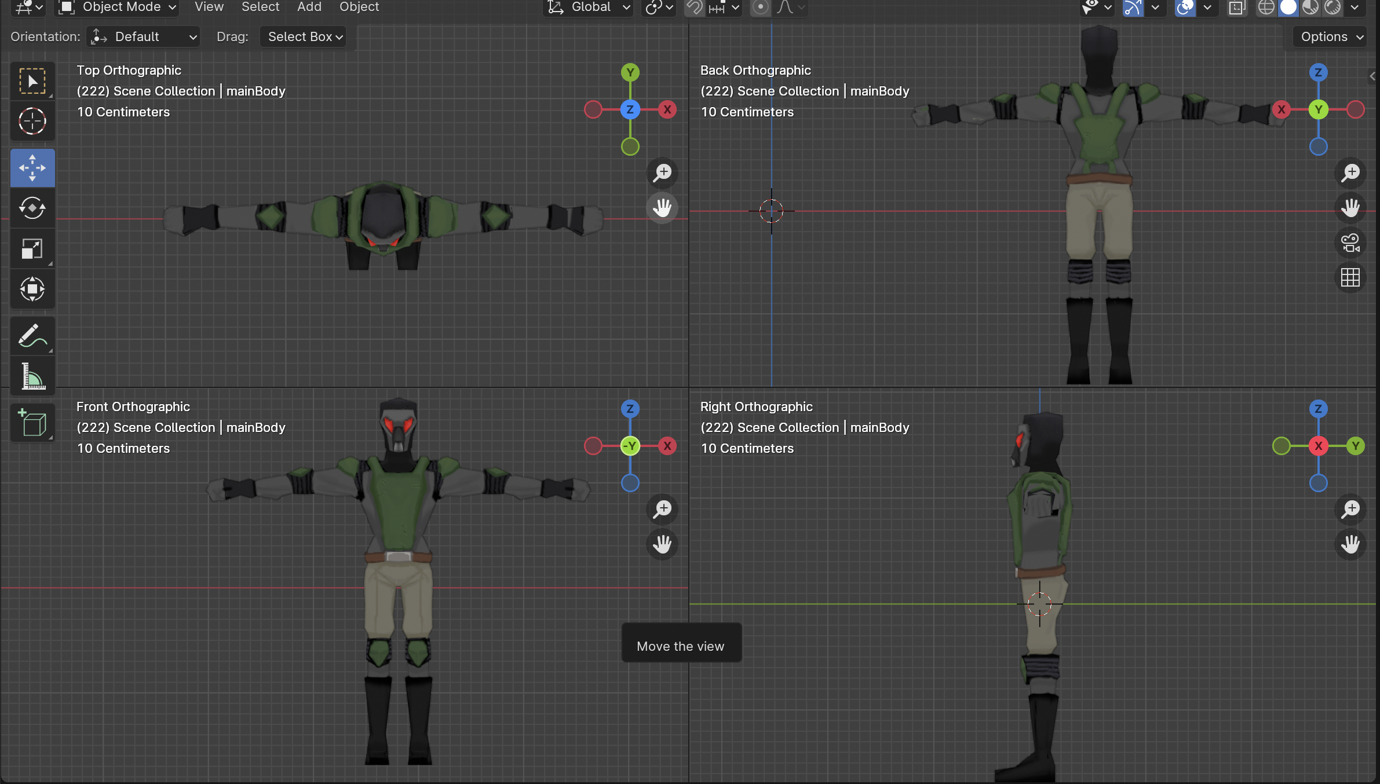The image size is (1380, 784).
Task: Select the Select Box tool in toolbar
Action: pyautogui.click(x=32, y=81)
